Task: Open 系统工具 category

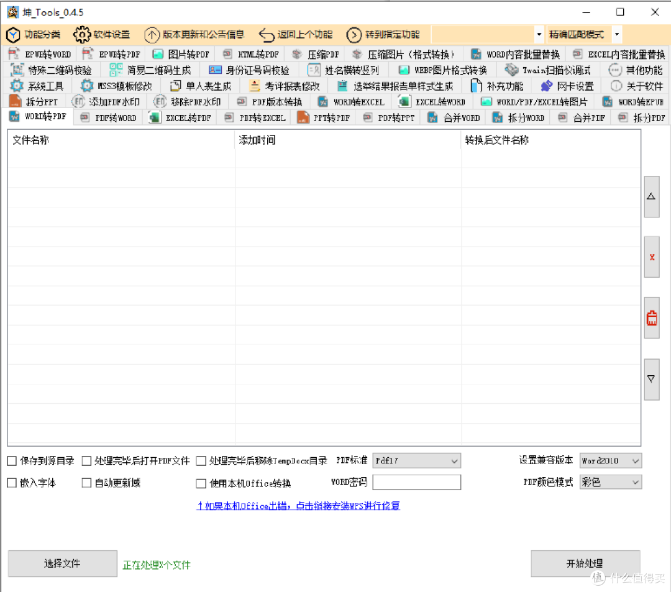Action: pos(37,86)
